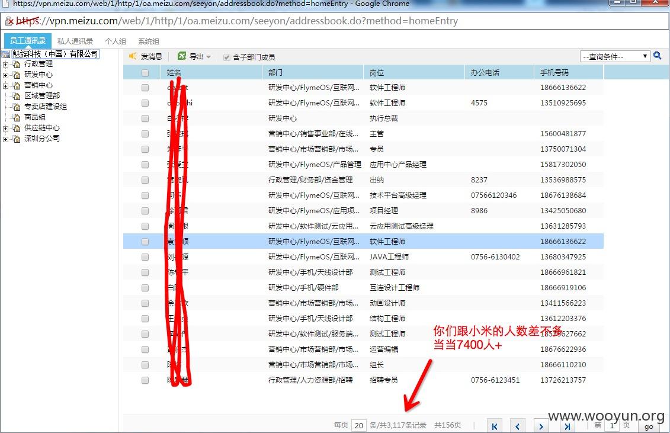Go to the next page arrow
This screenshot has height=433, width=670.
[541, 426]
